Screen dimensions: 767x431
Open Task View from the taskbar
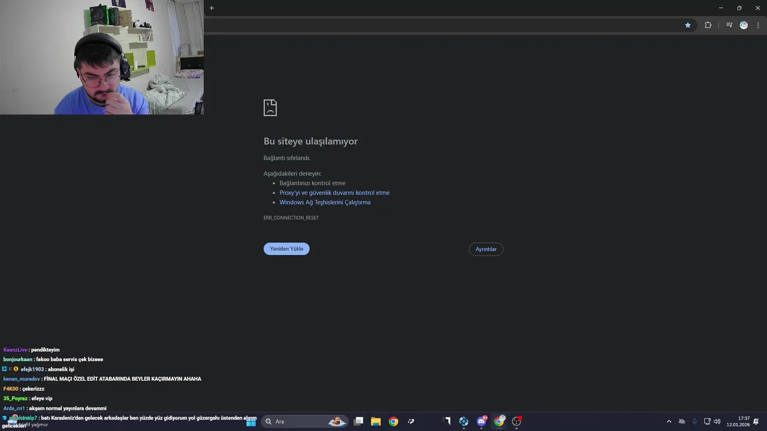[x=358, y=421]
